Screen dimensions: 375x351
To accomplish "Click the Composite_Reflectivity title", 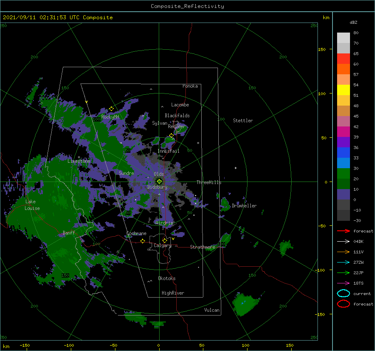I will [x=187, y=6].
